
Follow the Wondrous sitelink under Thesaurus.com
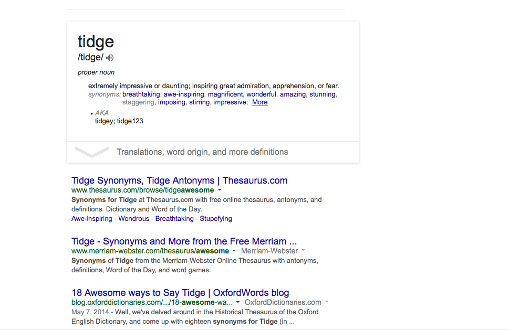click(133, 218)
